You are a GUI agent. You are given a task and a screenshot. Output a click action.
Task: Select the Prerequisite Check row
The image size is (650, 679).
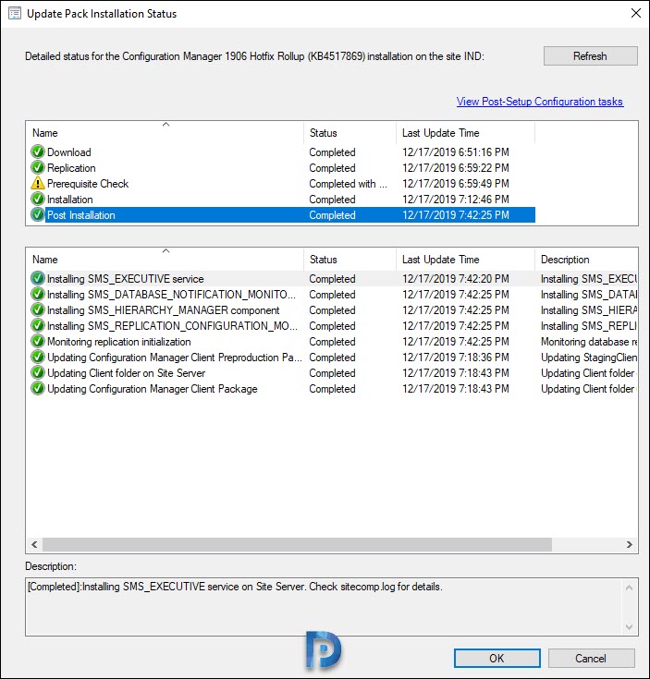tap(283, 183)
